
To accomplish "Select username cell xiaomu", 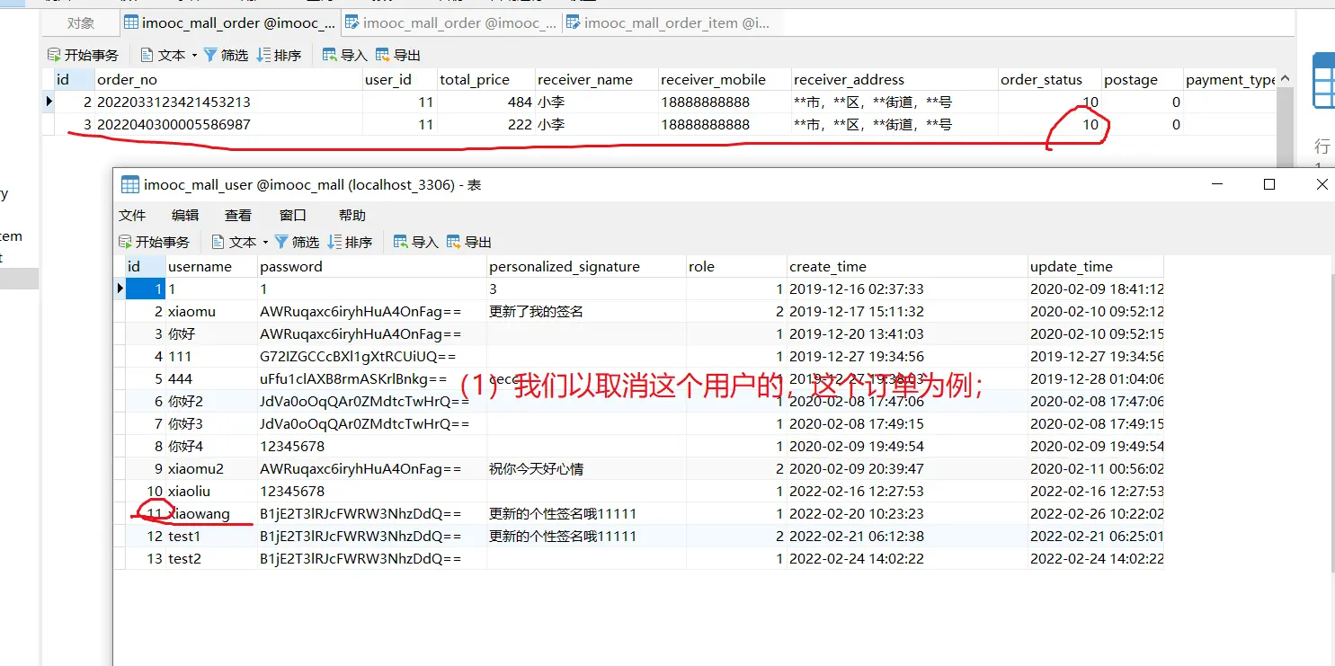I will pos(211,312).
